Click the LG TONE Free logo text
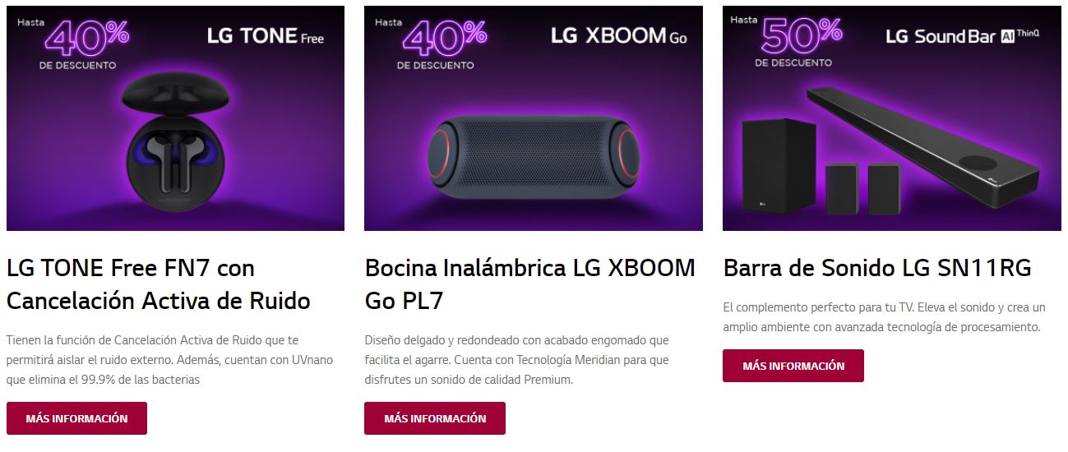The height and width of the screenshot is (452, 1068). pyautogui.click(x=265, y=37)
